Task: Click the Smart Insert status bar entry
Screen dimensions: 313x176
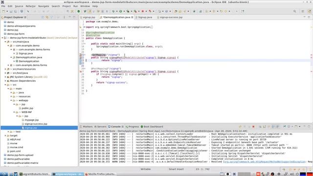Action: point(176,169)
